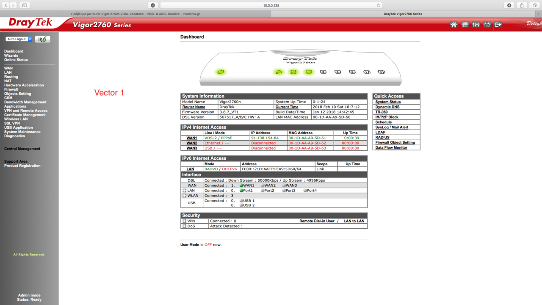
Task: Open SysLog / Mail Alert quick link
Action: click(x=392, y=128)
